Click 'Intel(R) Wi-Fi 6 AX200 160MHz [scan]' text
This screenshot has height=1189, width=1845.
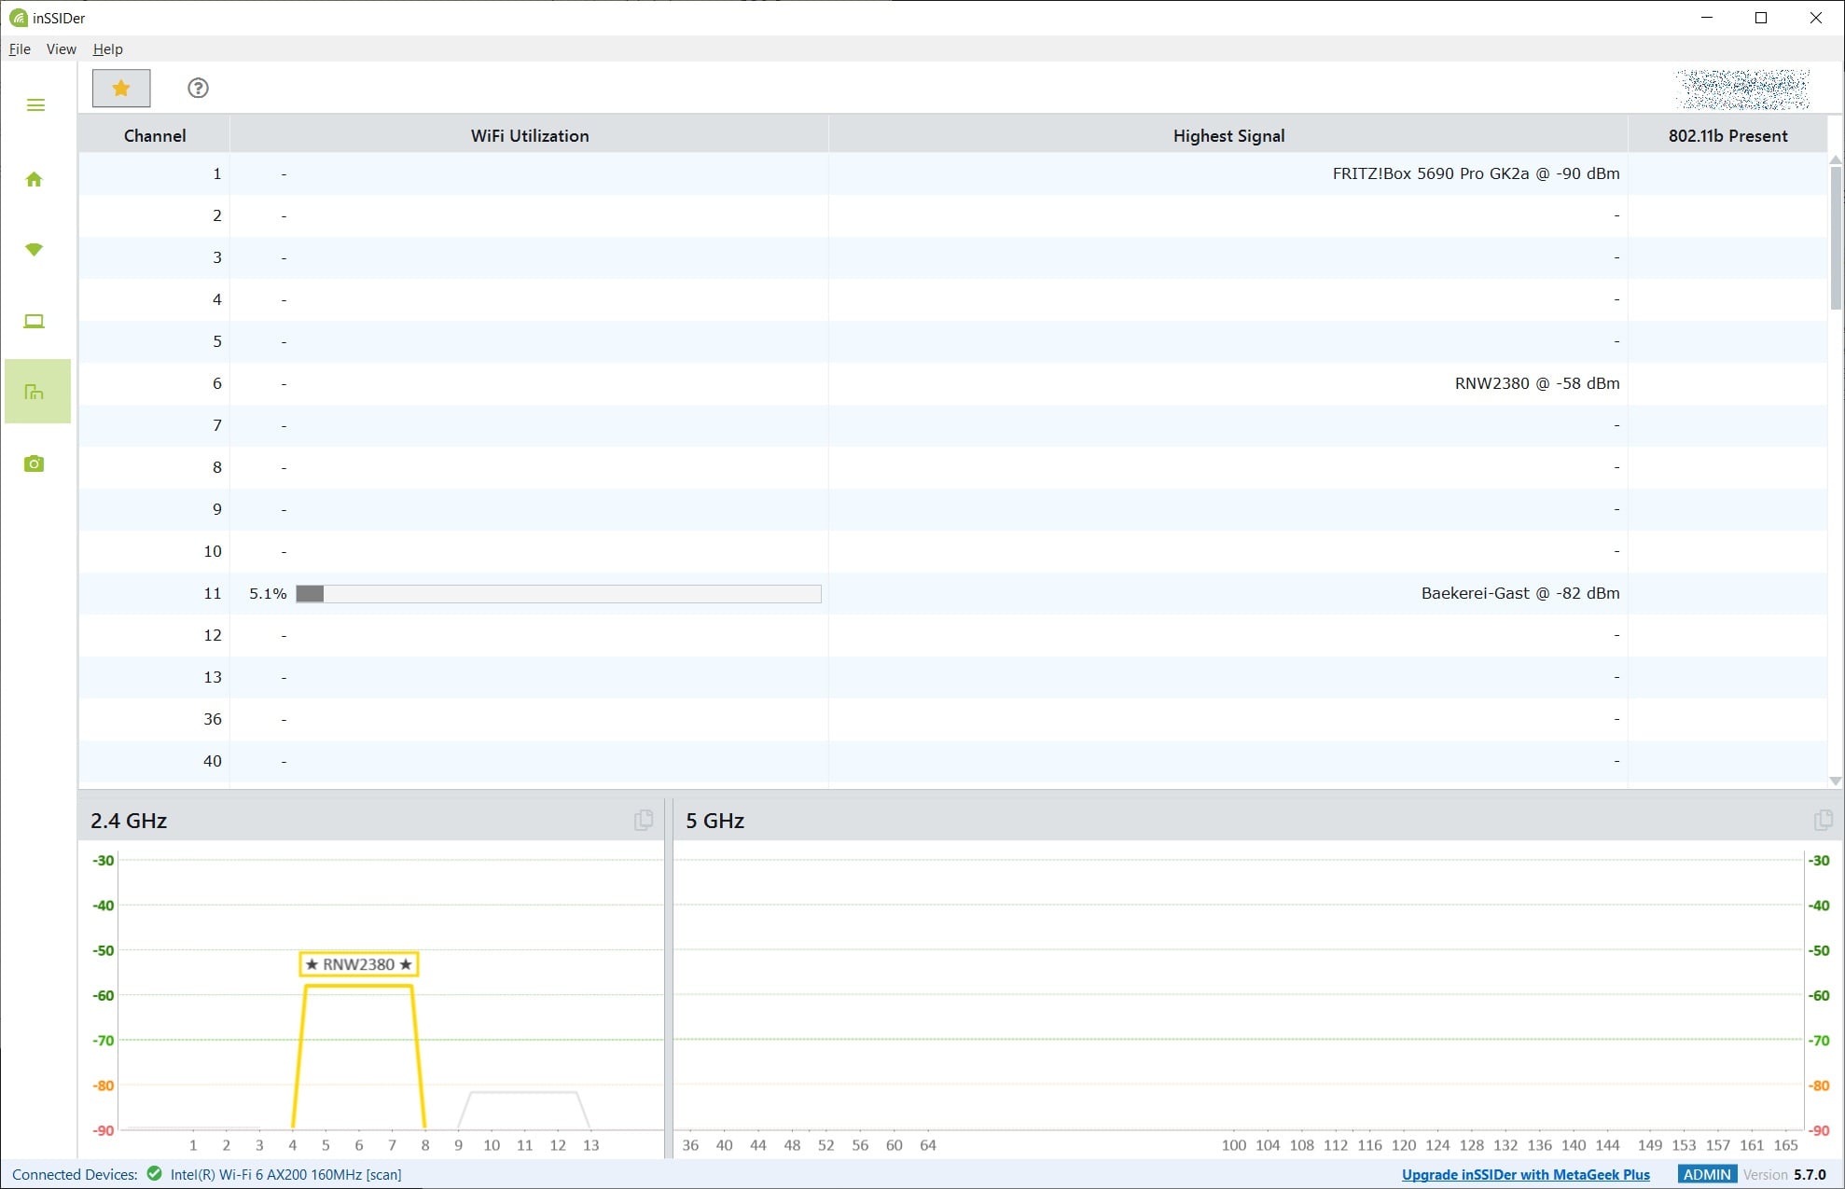(285, 1175)
